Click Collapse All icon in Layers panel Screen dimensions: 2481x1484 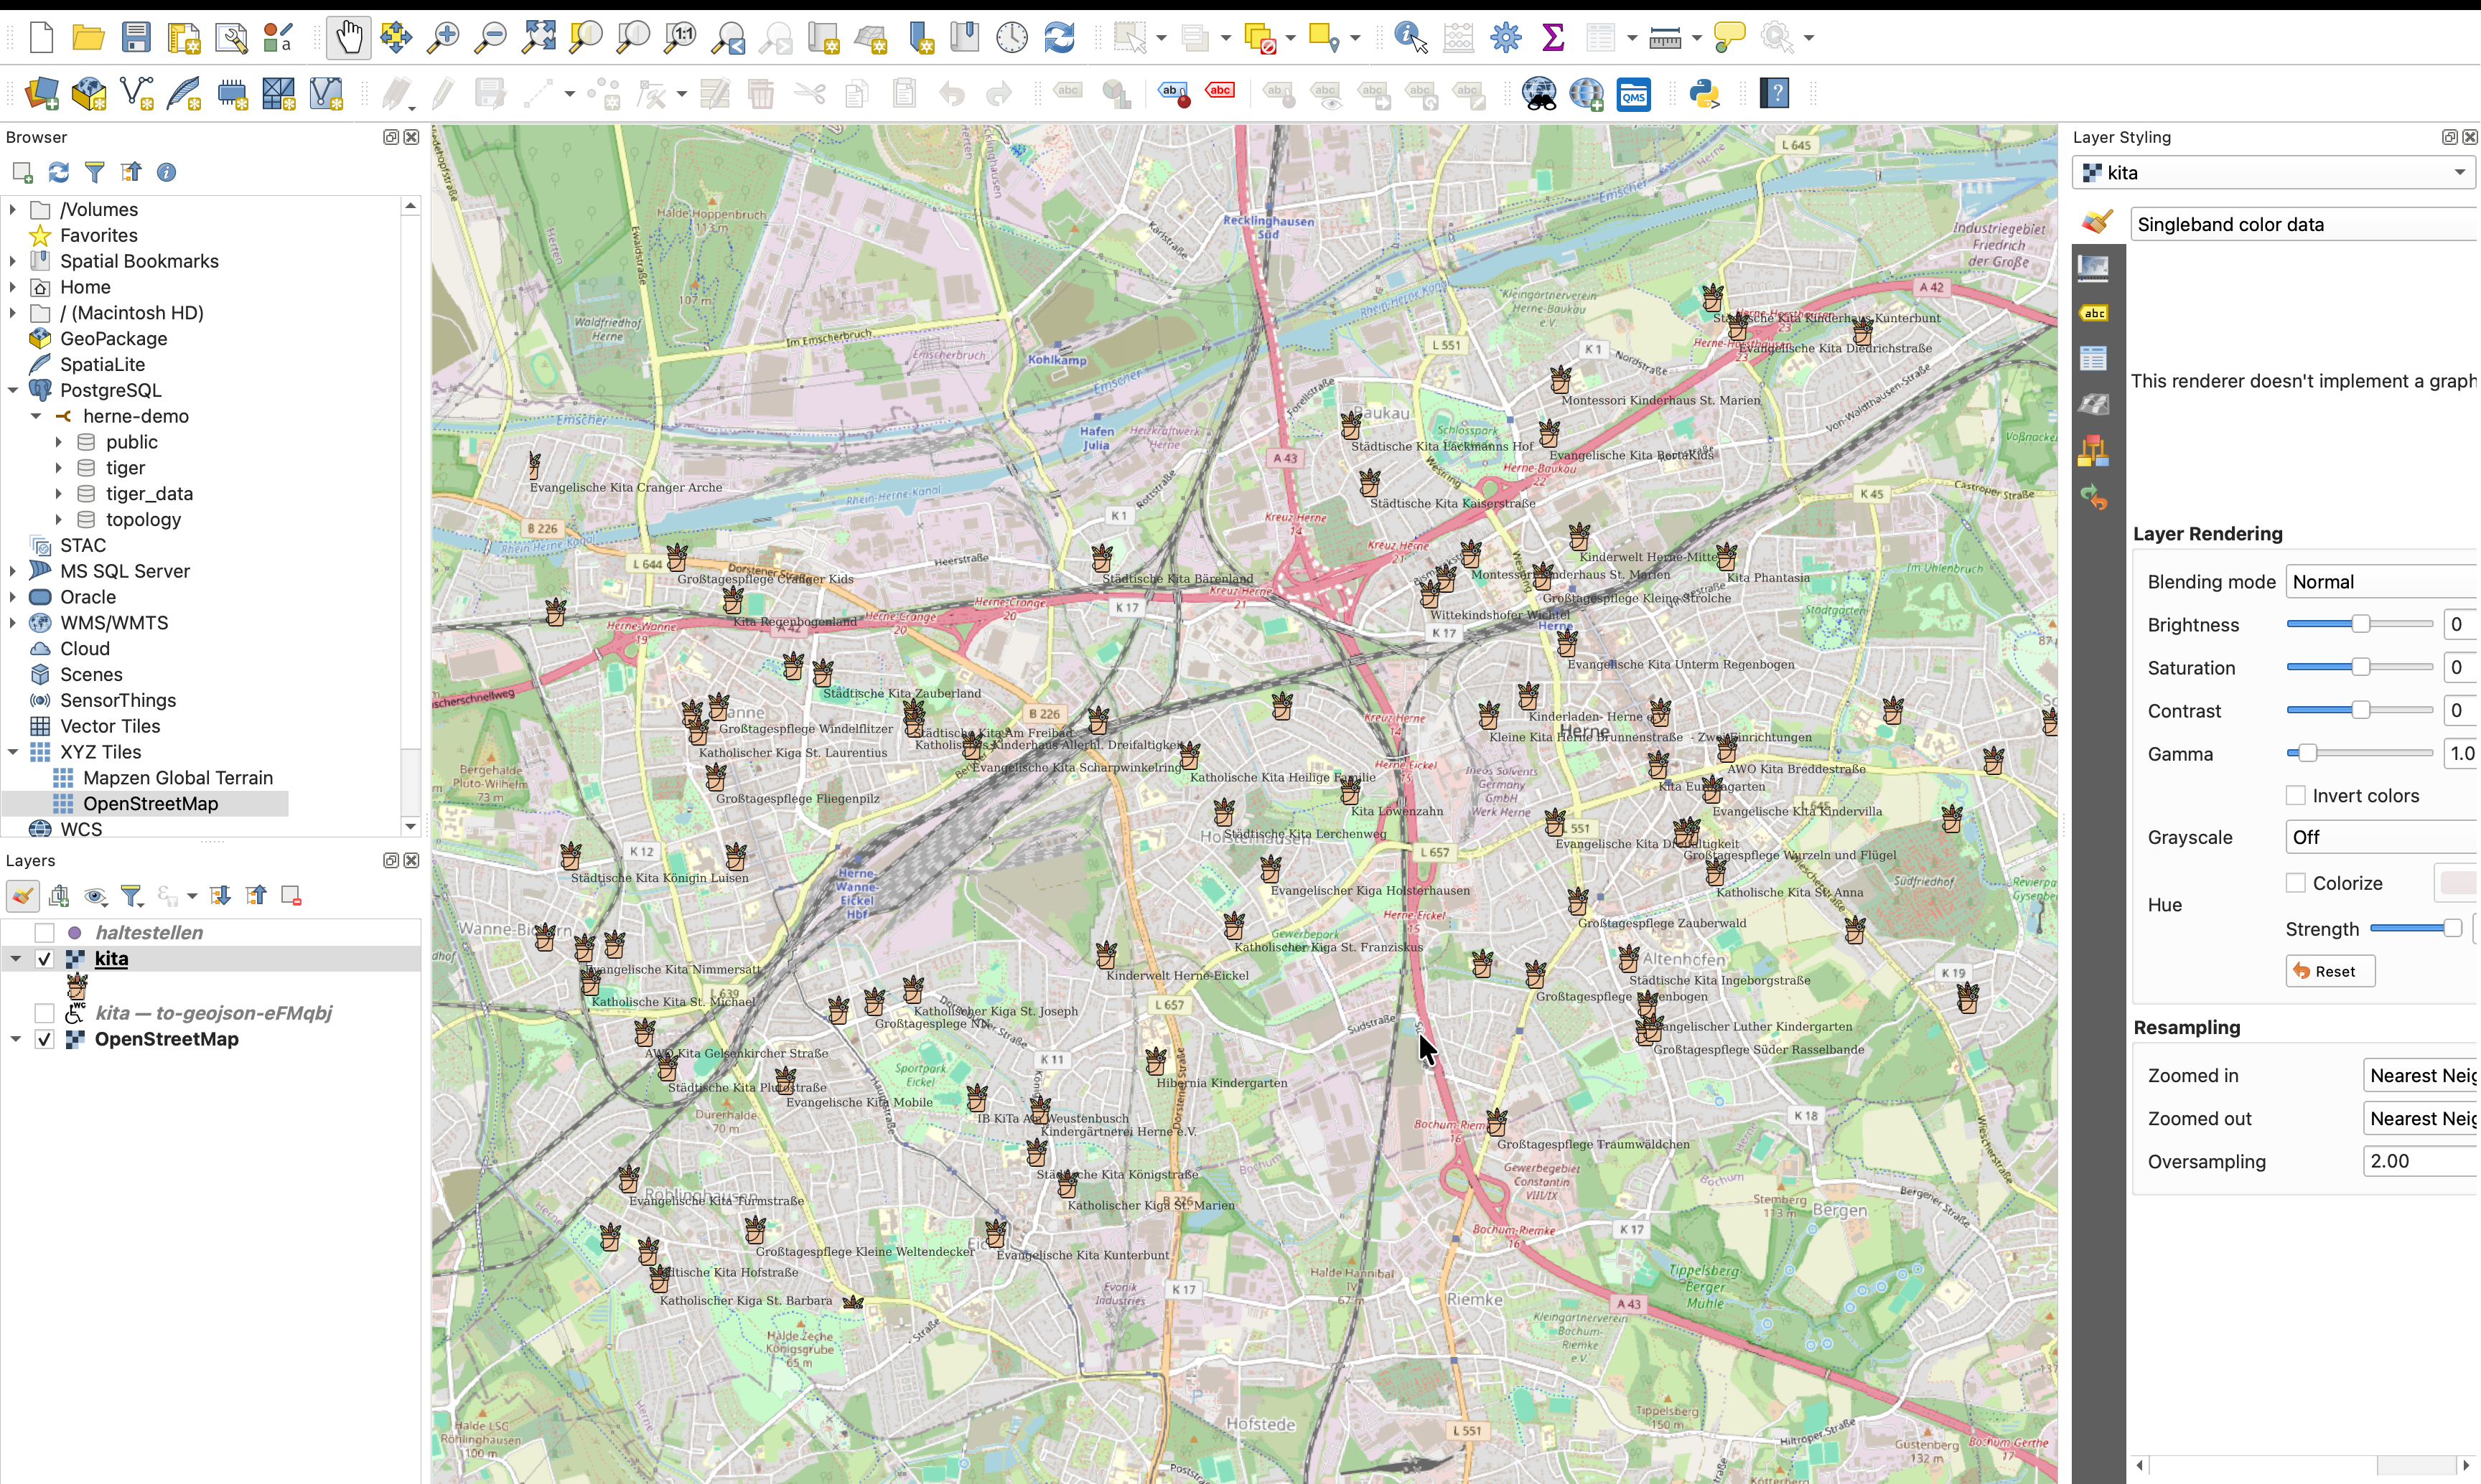click(257, 895)
